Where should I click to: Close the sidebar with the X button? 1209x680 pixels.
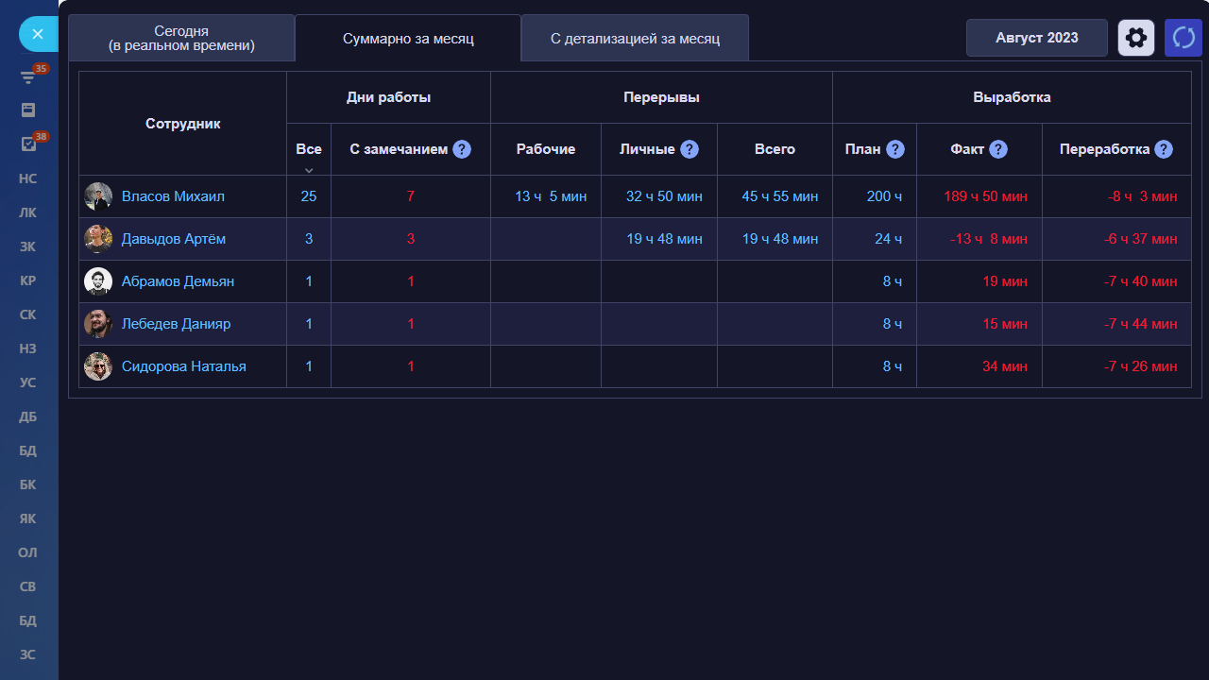pos(38,34)
